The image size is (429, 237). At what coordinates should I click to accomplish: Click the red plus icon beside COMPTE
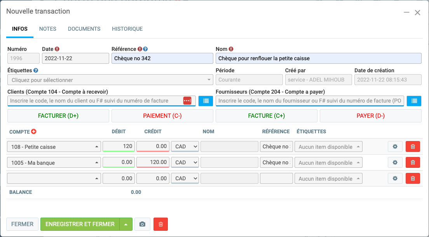(33, 132)
